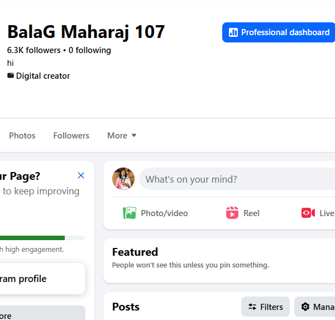
Task: Click the Professional dashboard chart icon
Action: pyautogui.click(x=233, y=32)
